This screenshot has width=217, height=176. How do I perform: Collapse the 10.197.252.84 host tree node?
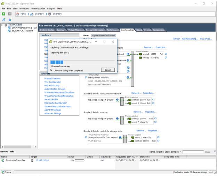(x=2, y=25)
